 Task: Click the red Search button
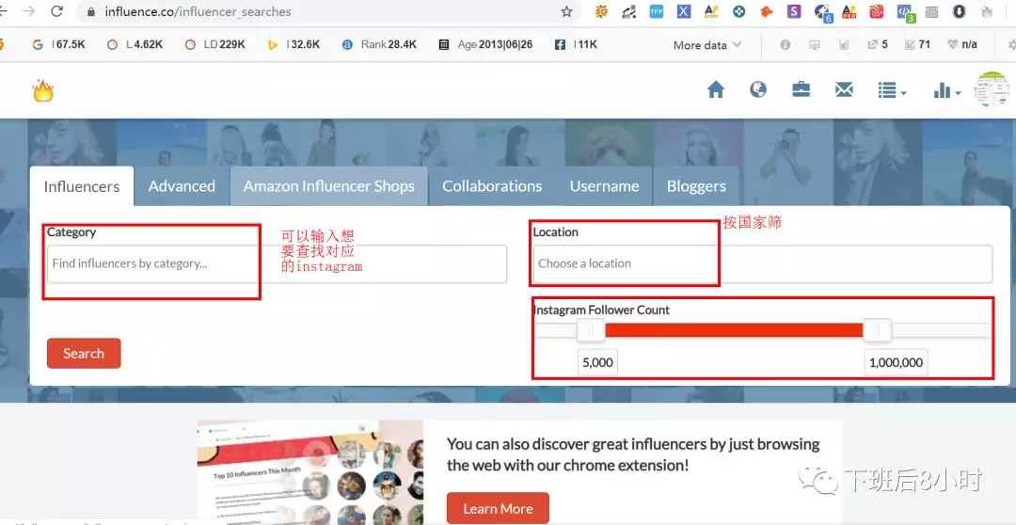pos(84,353)
